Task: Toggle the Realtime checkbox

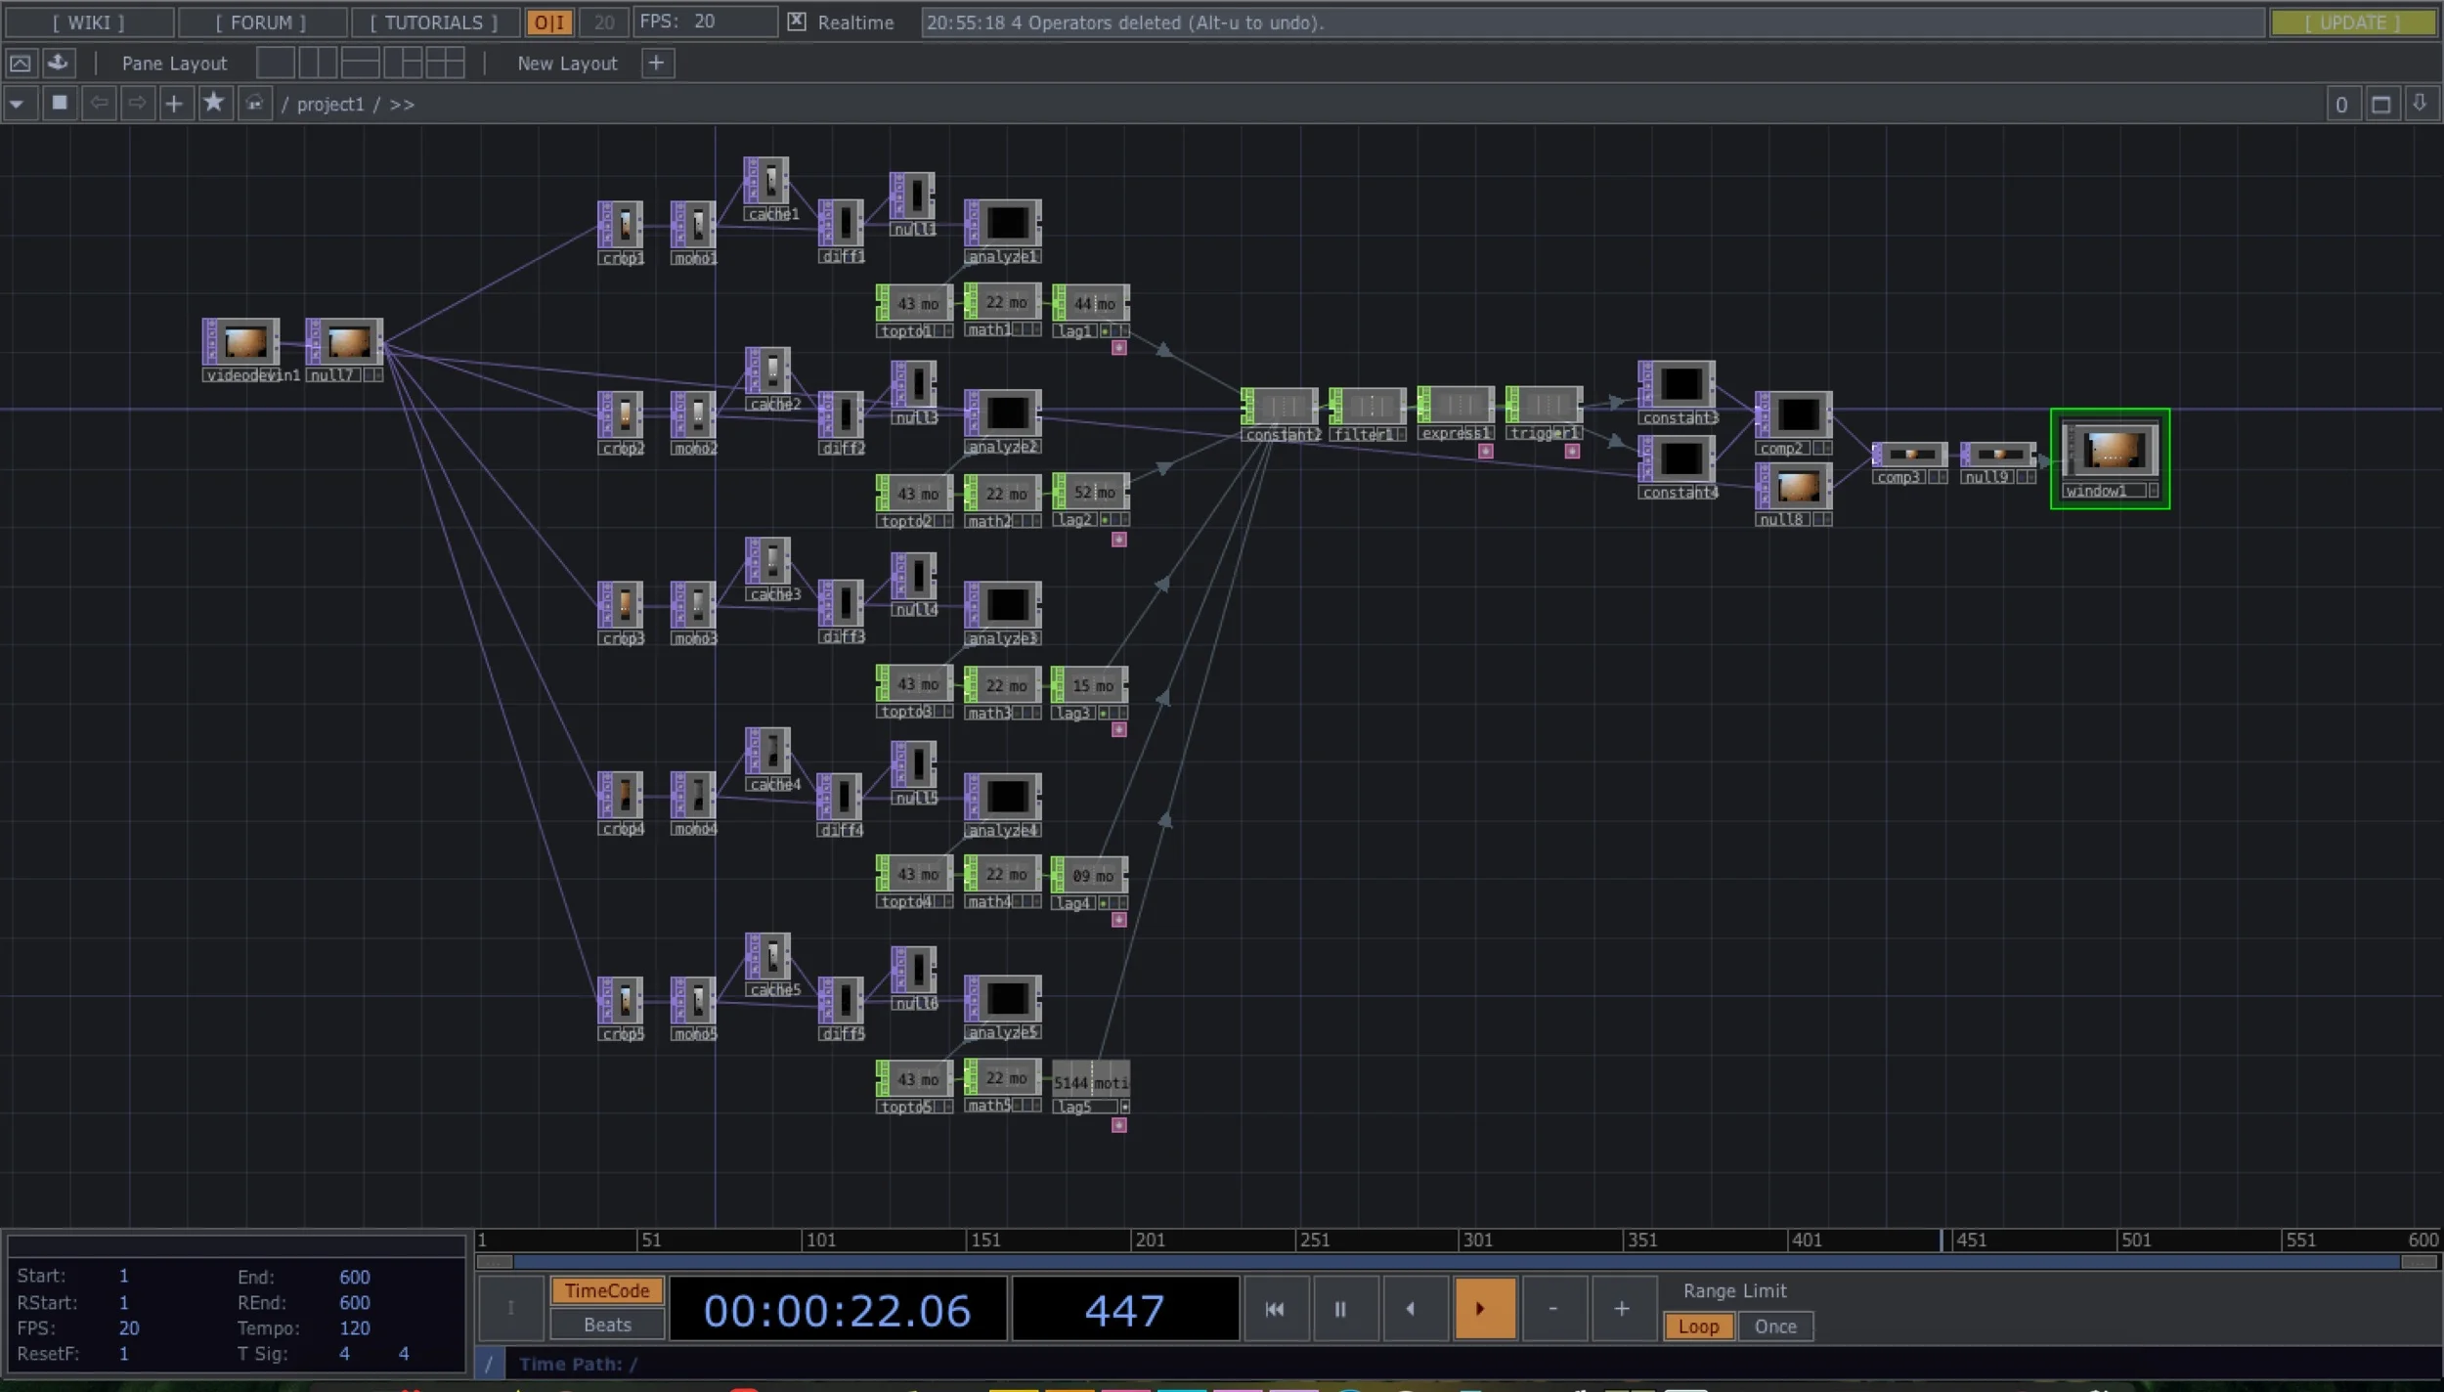Action: click(797, 22)
